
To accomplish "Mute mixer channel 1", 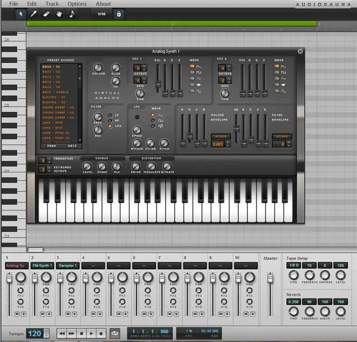I will click(x=17, y=314).
